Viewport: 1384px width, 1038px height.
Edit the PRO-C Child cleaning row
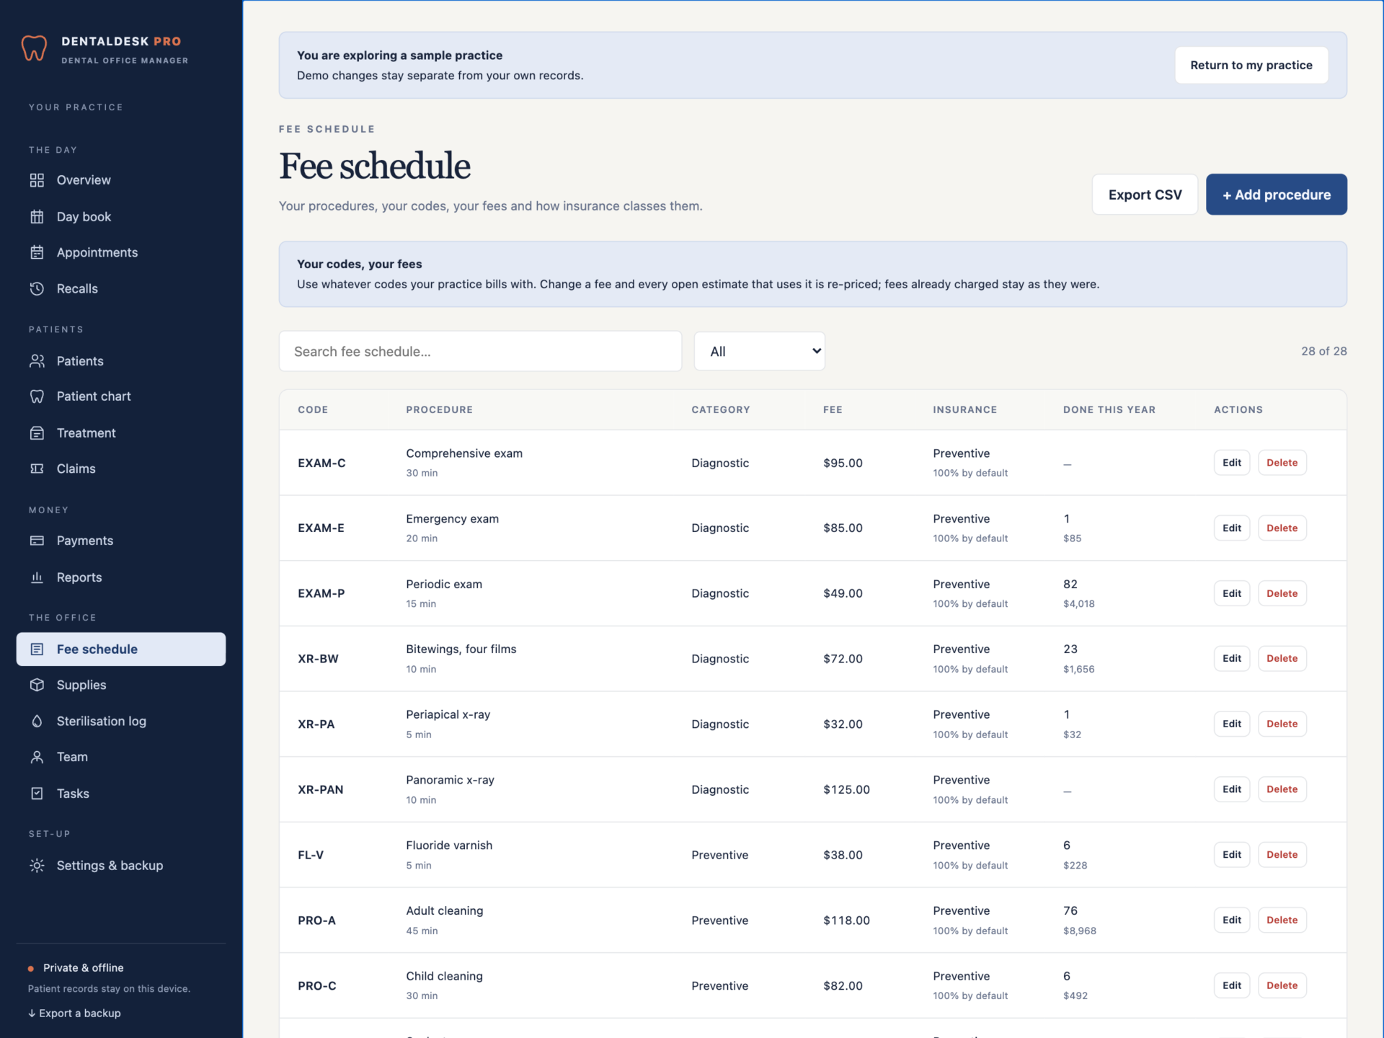[x=1231, y=985]
